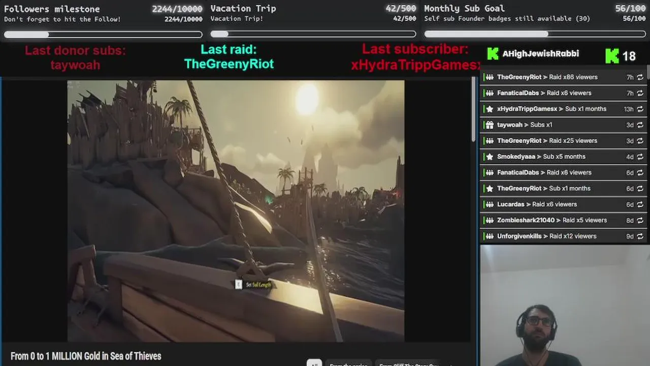The width and height of the screenshot is (650, 366).
Task: Click the Lucardas Raid x6 viewers text
Action: (537, 204)
